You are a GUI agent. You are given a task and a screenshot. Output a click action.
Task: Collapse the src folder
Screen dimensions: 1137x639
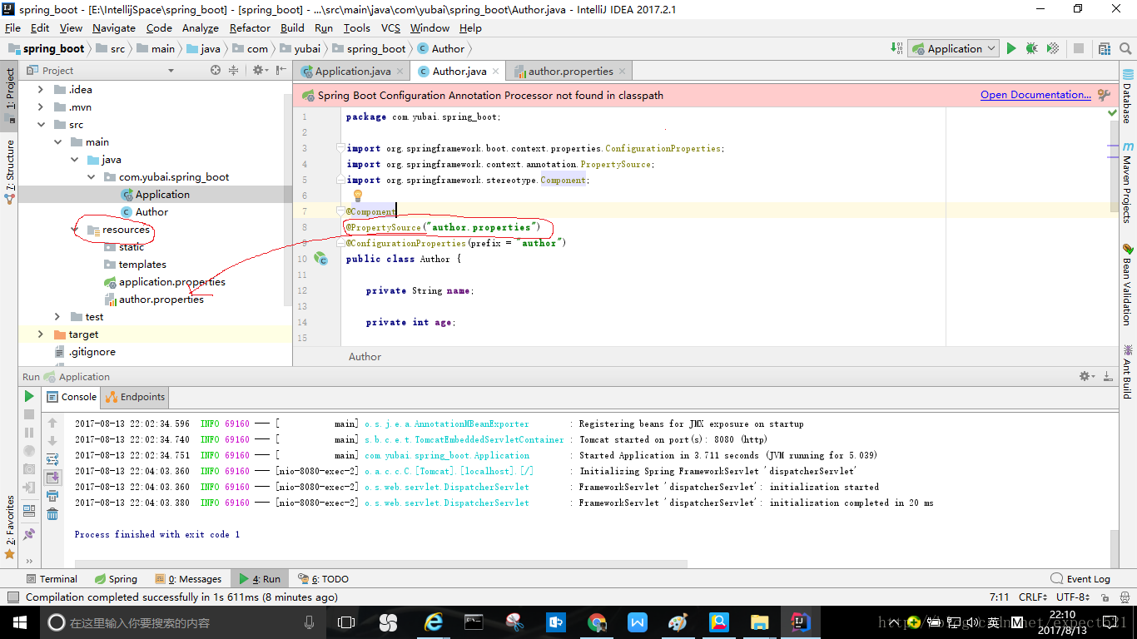pyautogui.click(x=40, y=125)
